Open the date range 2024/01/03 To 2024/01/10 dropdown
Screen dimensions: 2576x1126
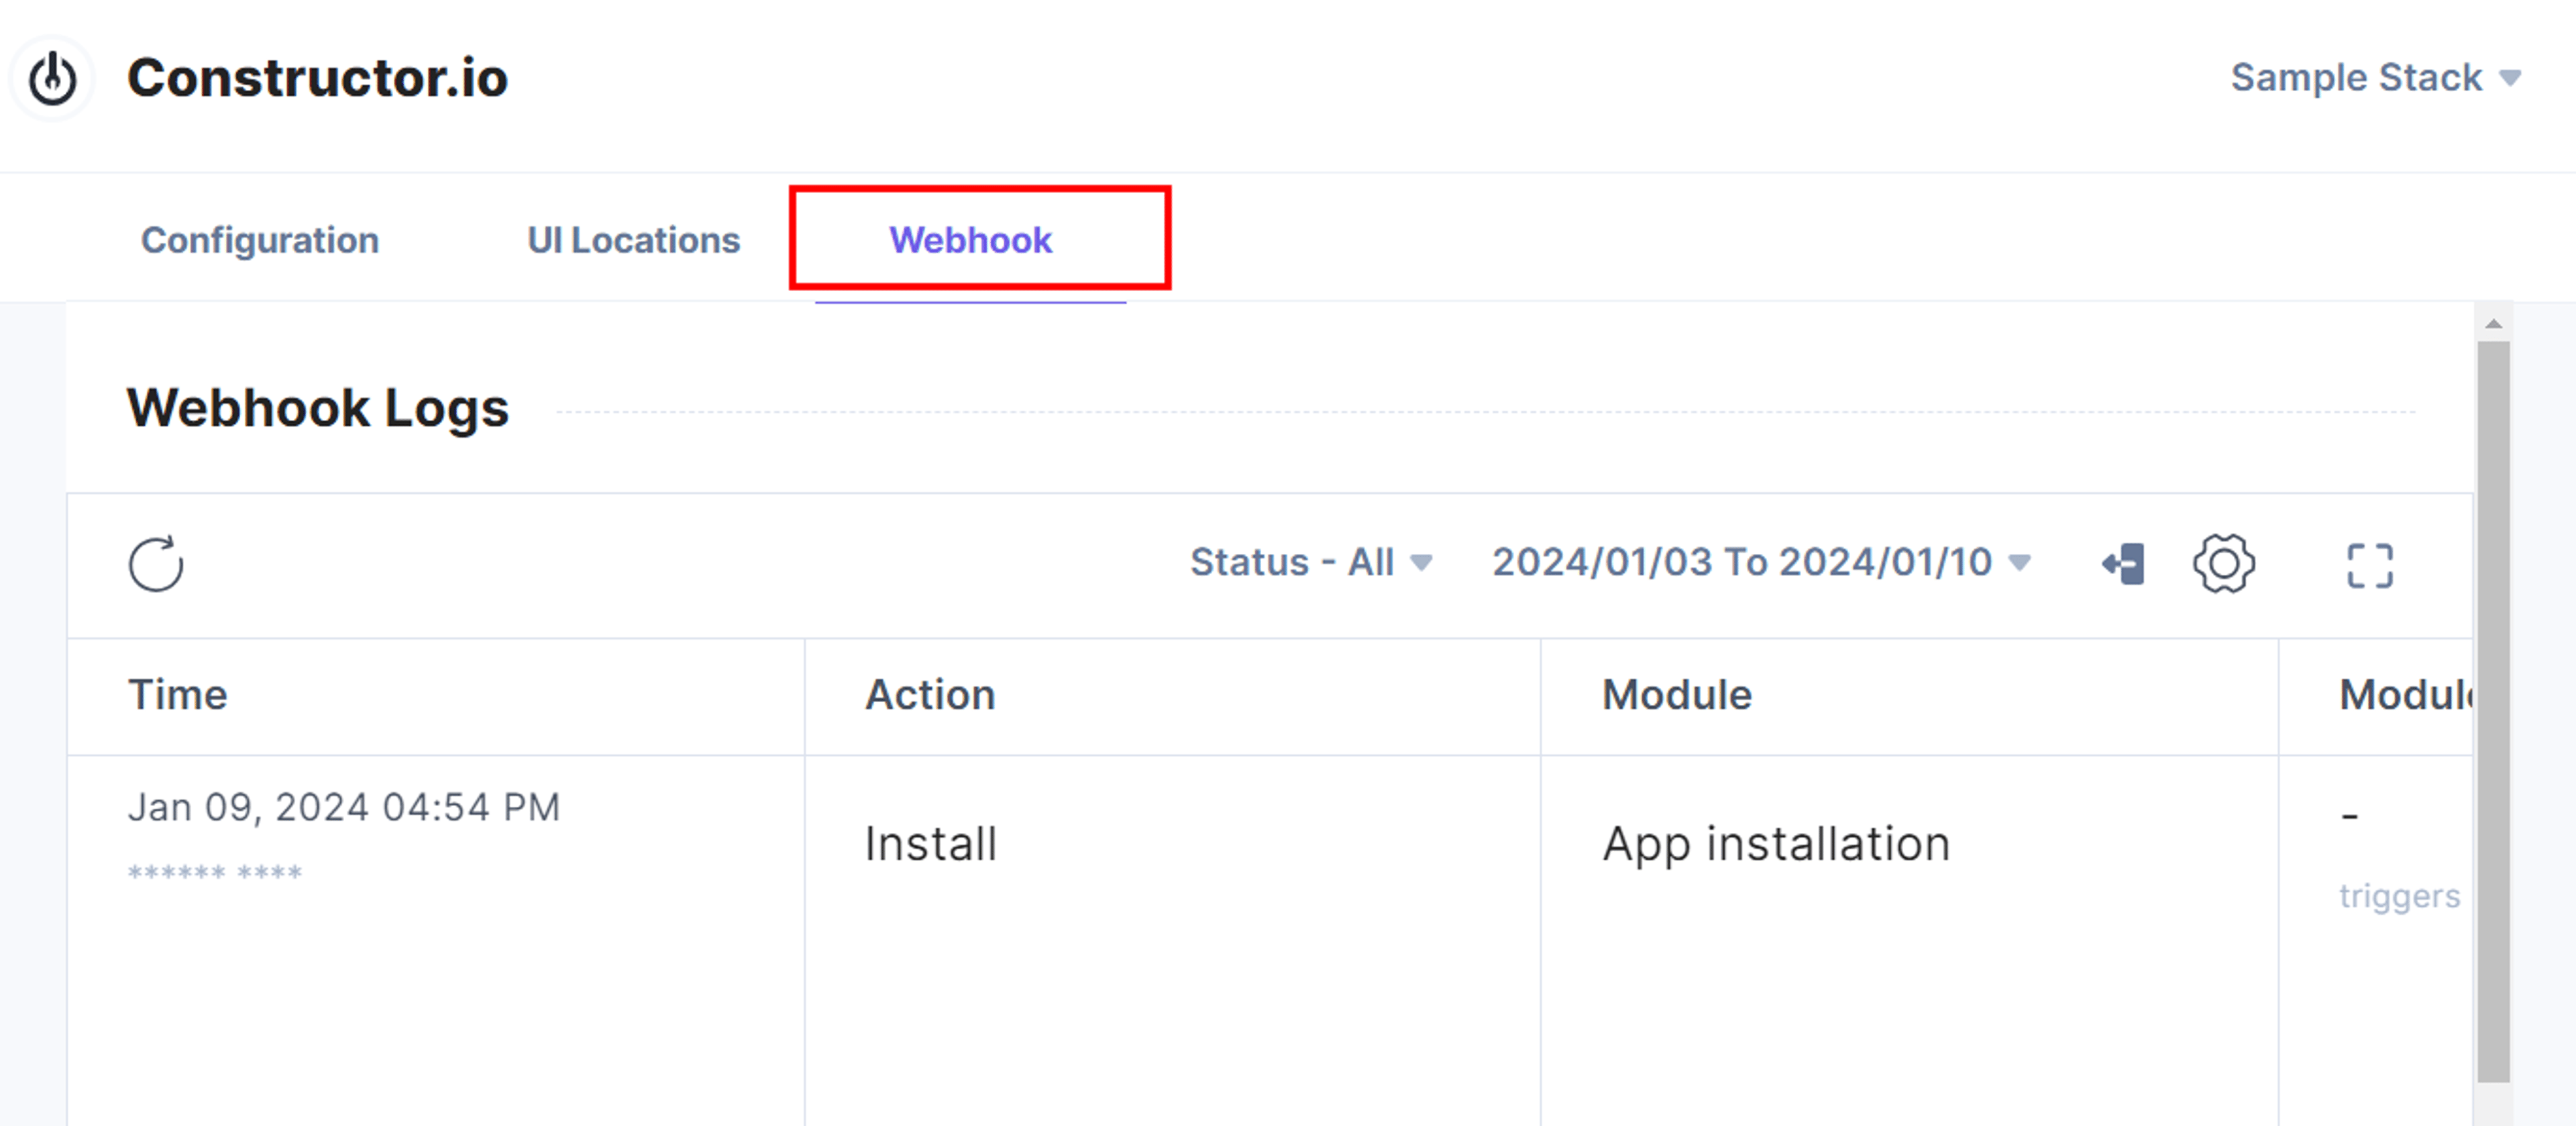[1761, 562]
